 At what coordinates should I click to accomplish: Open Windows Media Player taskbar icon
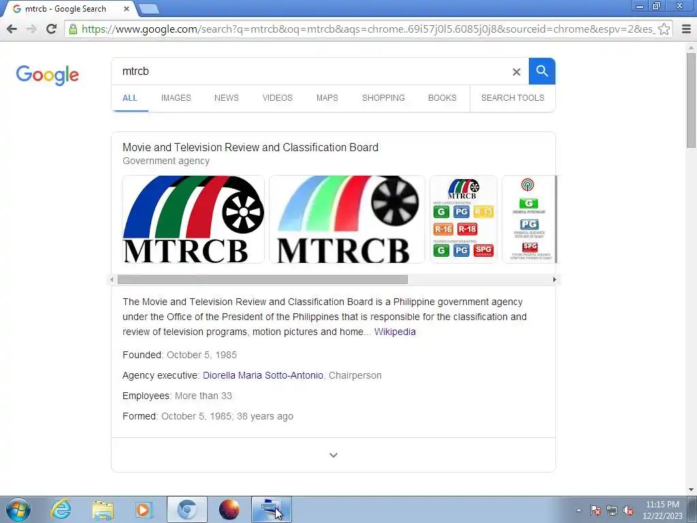pos(144,509)
